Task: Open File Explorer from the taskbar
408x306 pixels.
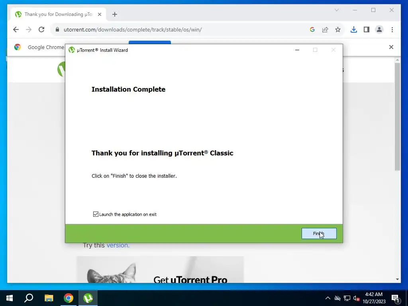Action: (x=49, y=298)
